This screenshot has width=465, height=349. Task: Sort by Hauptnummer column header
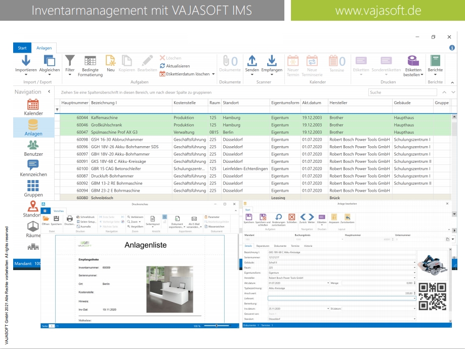[x=75, y=103]
